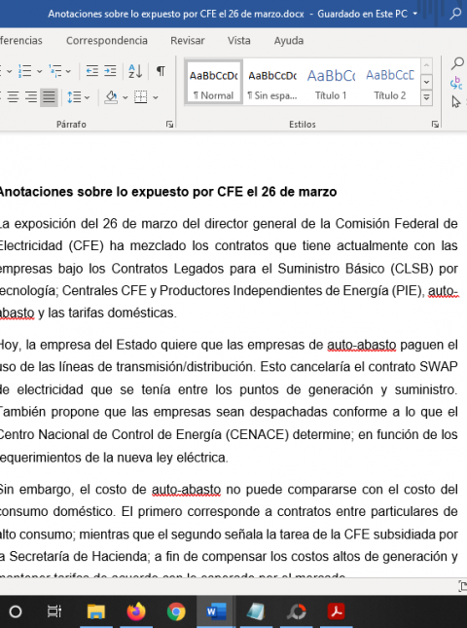467x628 pixels.
Task: Open multilevel list dropdown arrow
Action: pos(68,71)
